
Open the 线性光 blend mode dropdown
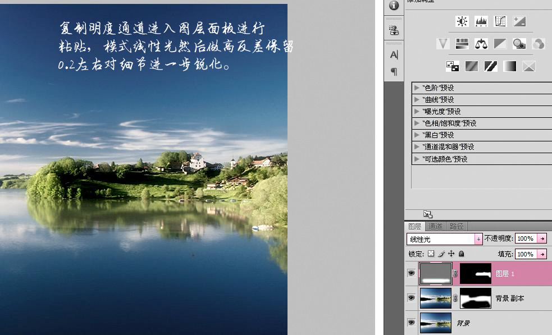pos(444,239)
